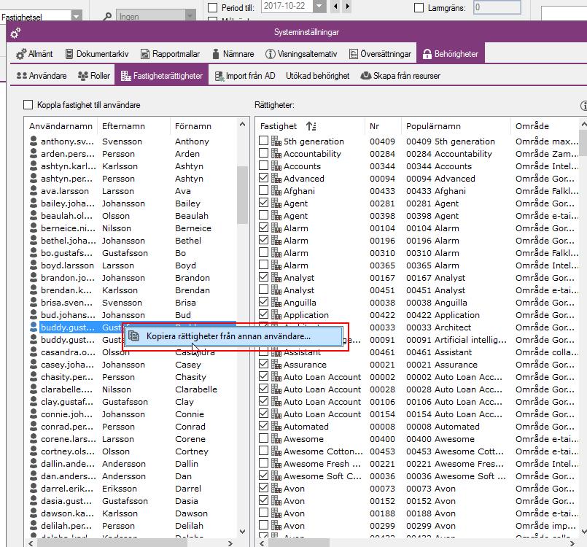The height and width of the screenshot is (547, 587).
Task: Select user row bethel.joha... Johansson
Action: 131,241
